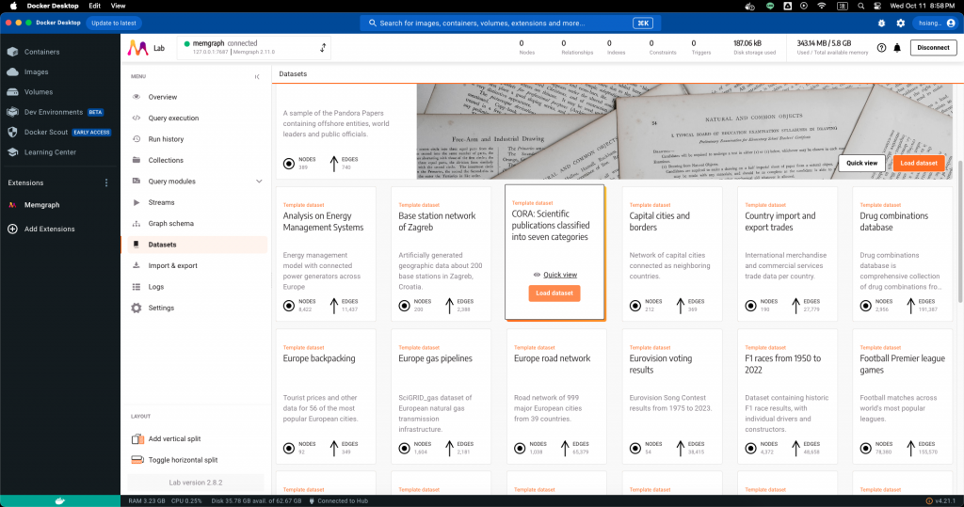Open the Images section icon

click(12, 71)
